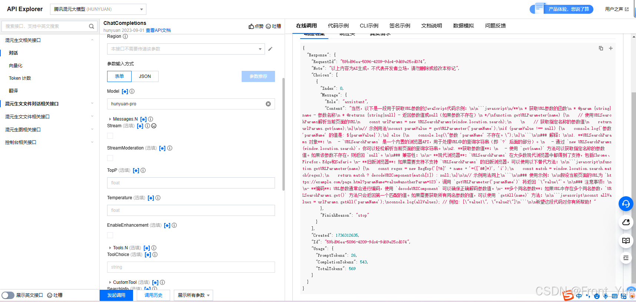Click the TopP float input field
The width and height of the screenshot is (636, 302).
(x=191, y=183)
